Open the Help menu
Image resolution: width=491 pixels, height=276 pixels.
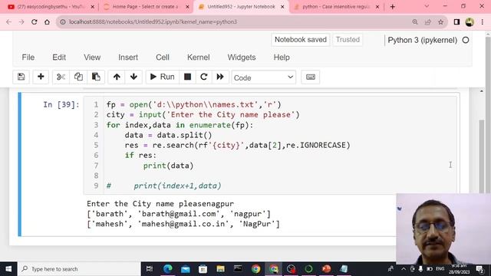(x=282, y=58)
